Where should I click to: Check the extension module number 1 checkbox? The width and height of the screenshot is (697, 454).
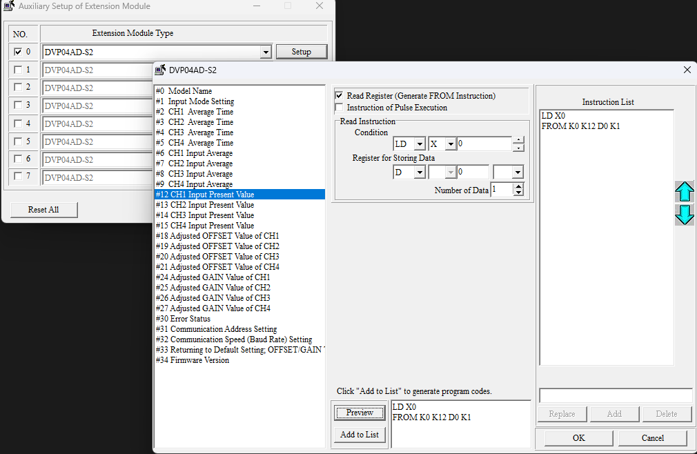coord(17,70)
